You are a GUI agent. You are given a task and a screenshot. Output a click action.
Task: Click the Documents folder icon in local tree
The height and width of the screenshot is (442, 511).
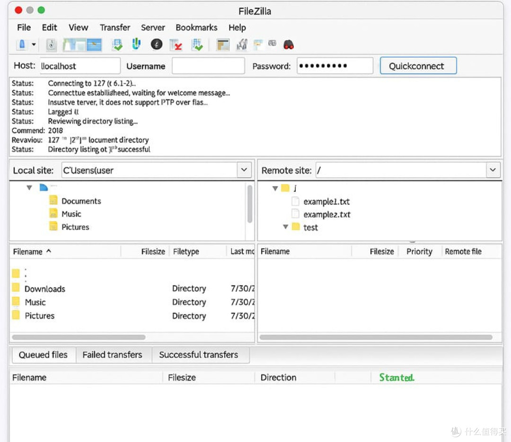(53, 200)
